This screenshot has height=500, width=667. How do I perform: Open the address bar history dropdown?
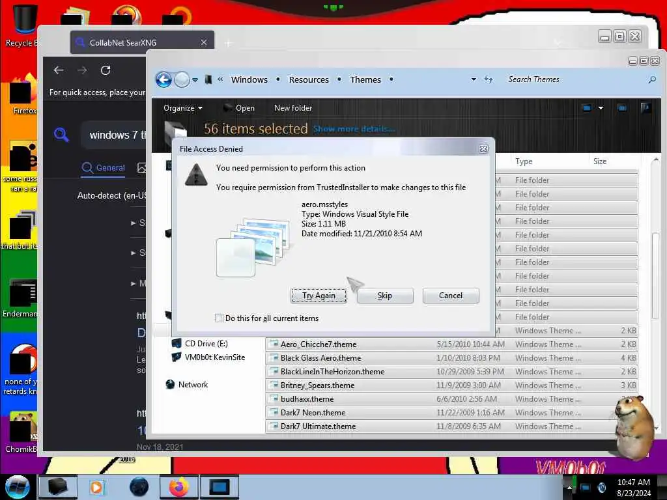click(x=474, y=79)
